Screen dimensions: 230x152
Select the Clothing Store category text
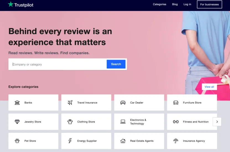pyautogui.click(x=86, y=122)
